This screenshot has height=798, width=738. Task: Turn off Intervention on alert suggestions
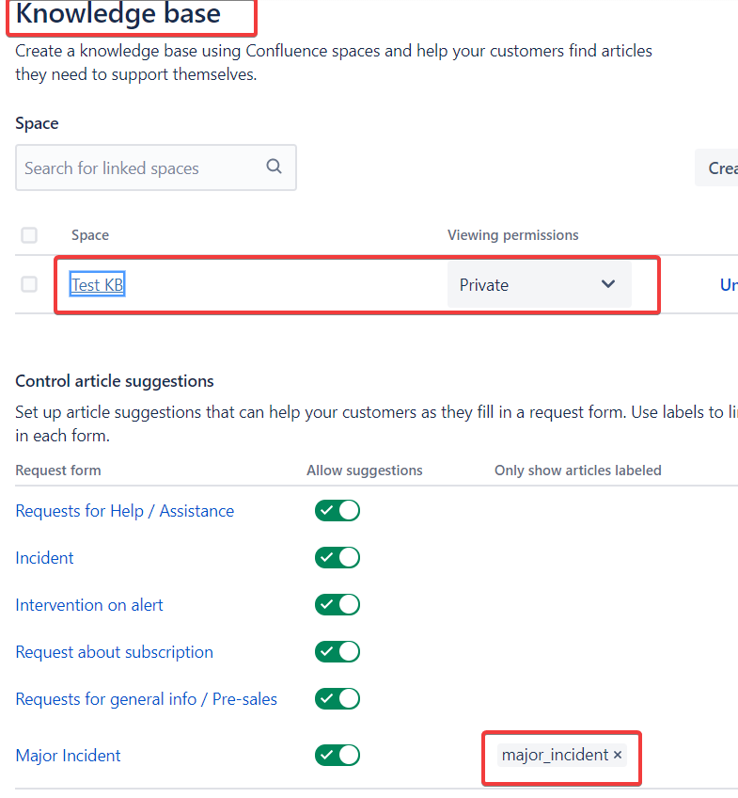pyautogui.click(x=338, y=604)
